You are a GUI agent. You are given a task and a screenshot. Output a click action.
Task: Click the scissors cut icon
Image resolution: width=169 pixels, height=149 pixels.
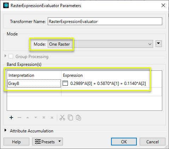click(x=62, y=118)
